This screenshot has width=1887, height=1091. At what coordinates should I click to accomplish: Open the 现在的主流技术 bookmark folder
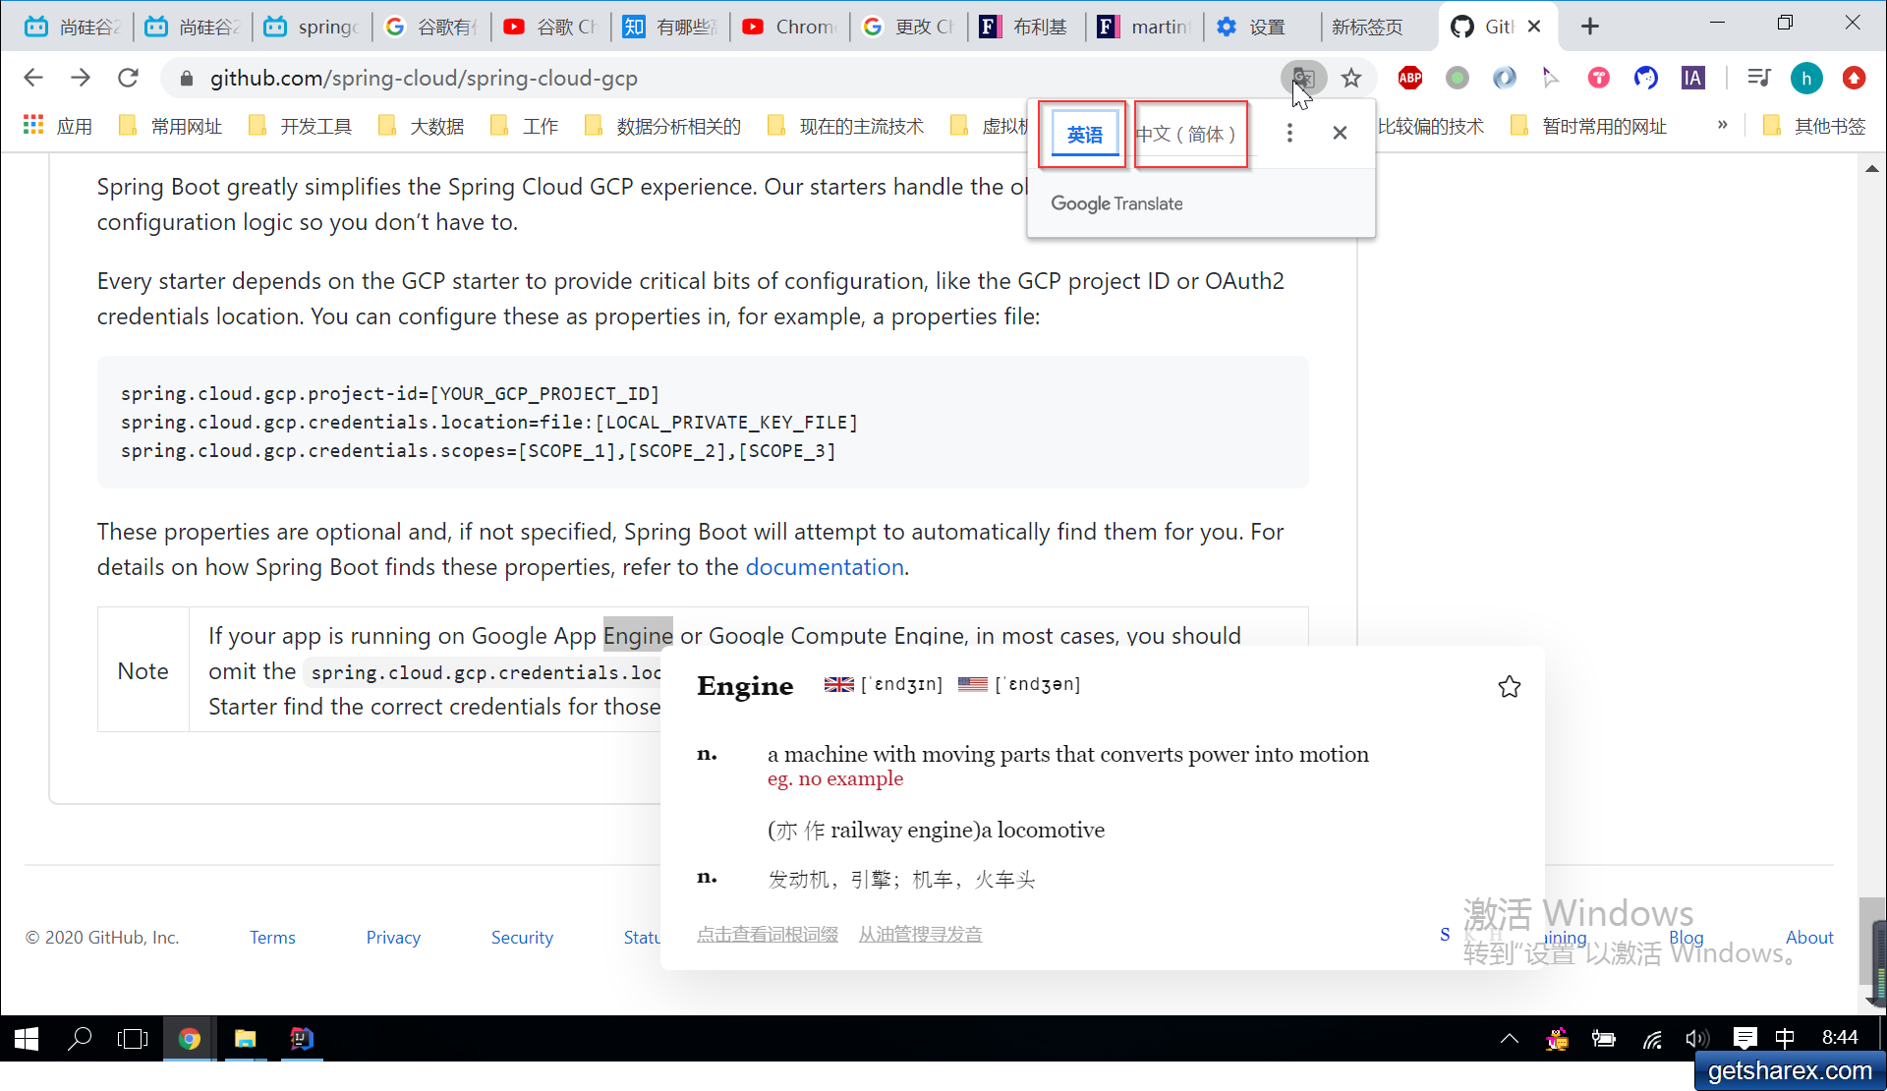846,126
